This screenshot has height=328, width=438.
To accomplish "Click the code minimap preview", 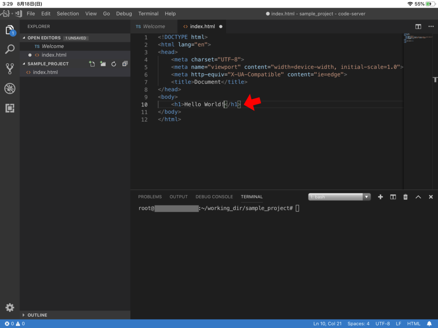I will pos(418,38).
